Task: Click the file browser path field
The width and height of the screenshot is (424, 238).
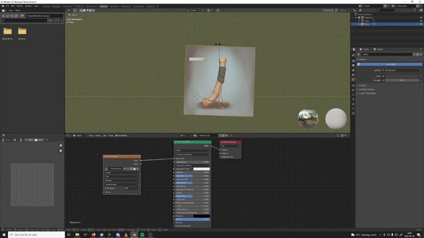Action: pos(44,16)
